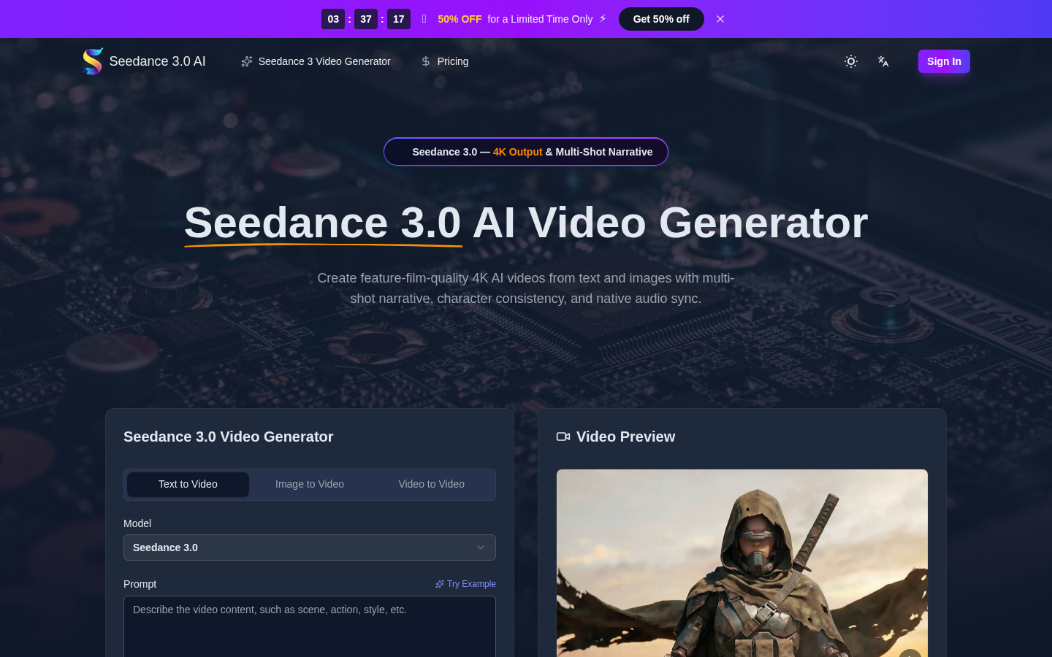Open Seedance 3 Video Generator nav item
1052x657 pixels.
(324, 61)
